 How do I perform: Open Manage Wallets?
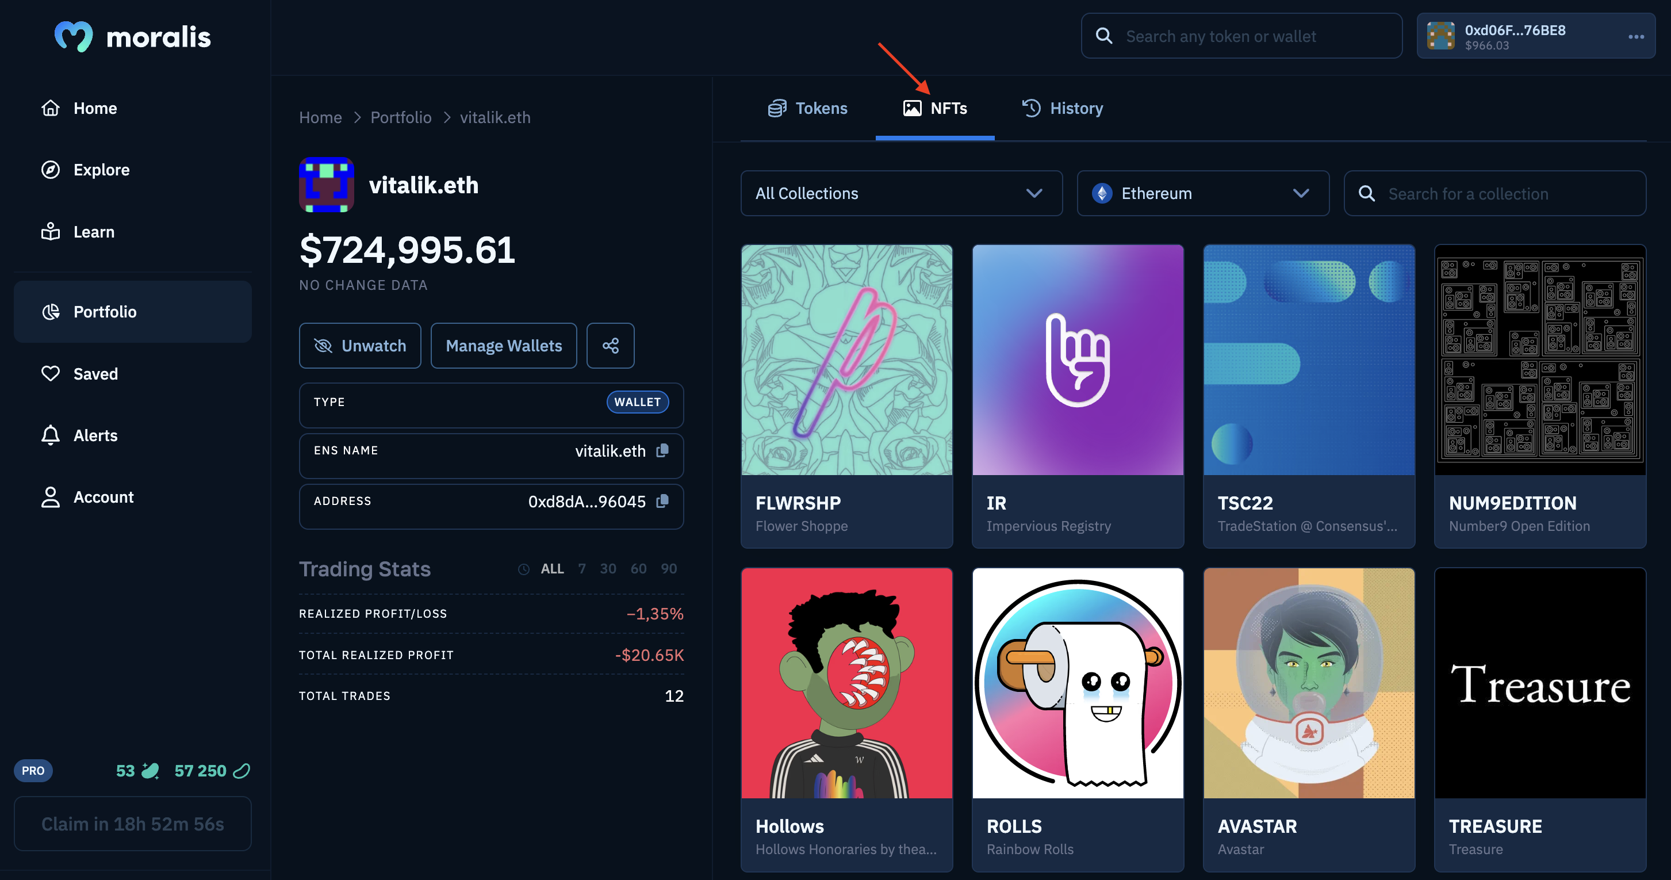504,346
